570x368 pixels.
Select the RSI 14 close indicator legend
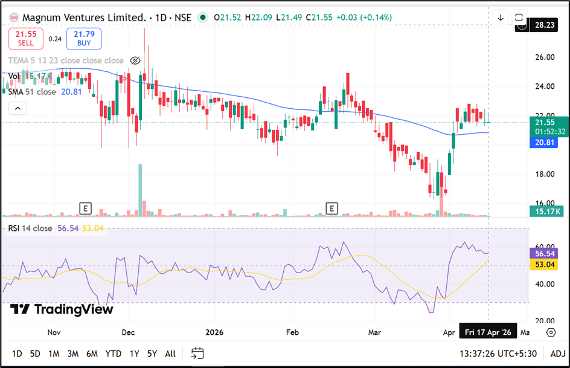(30, 228)
